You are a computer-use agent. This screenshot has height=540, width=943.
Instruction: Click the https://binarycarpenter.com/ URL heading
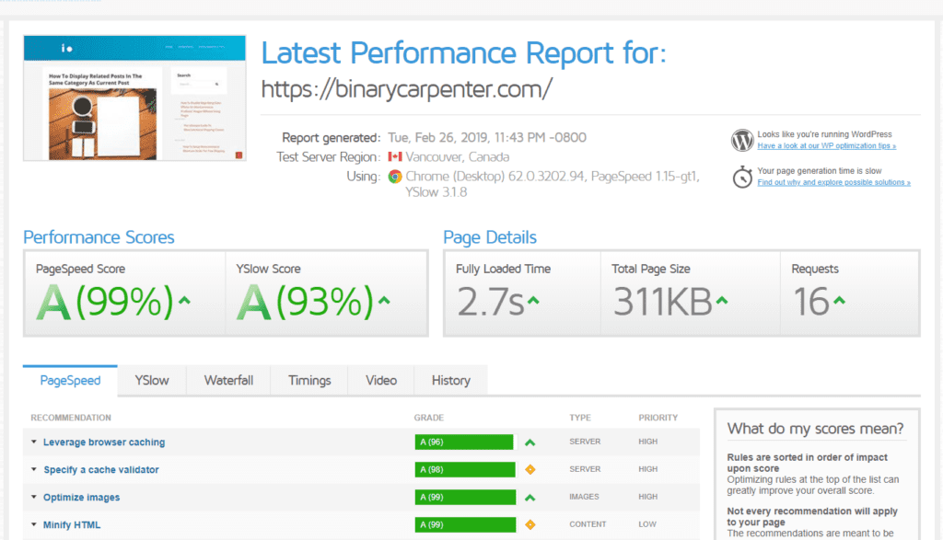[x=406, y=89]
